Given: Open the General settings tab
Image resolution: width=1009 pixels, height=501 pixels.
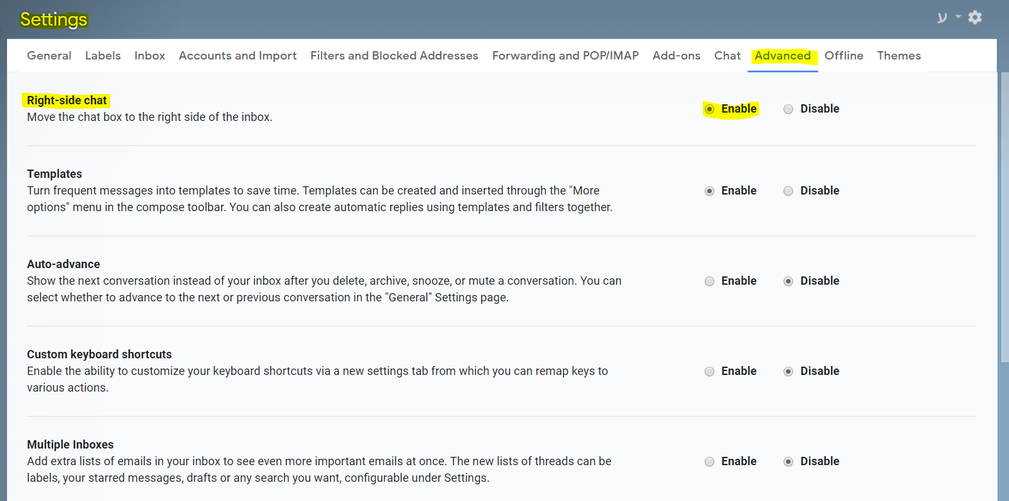Looking at the screenshot, I should pos(49,56).
